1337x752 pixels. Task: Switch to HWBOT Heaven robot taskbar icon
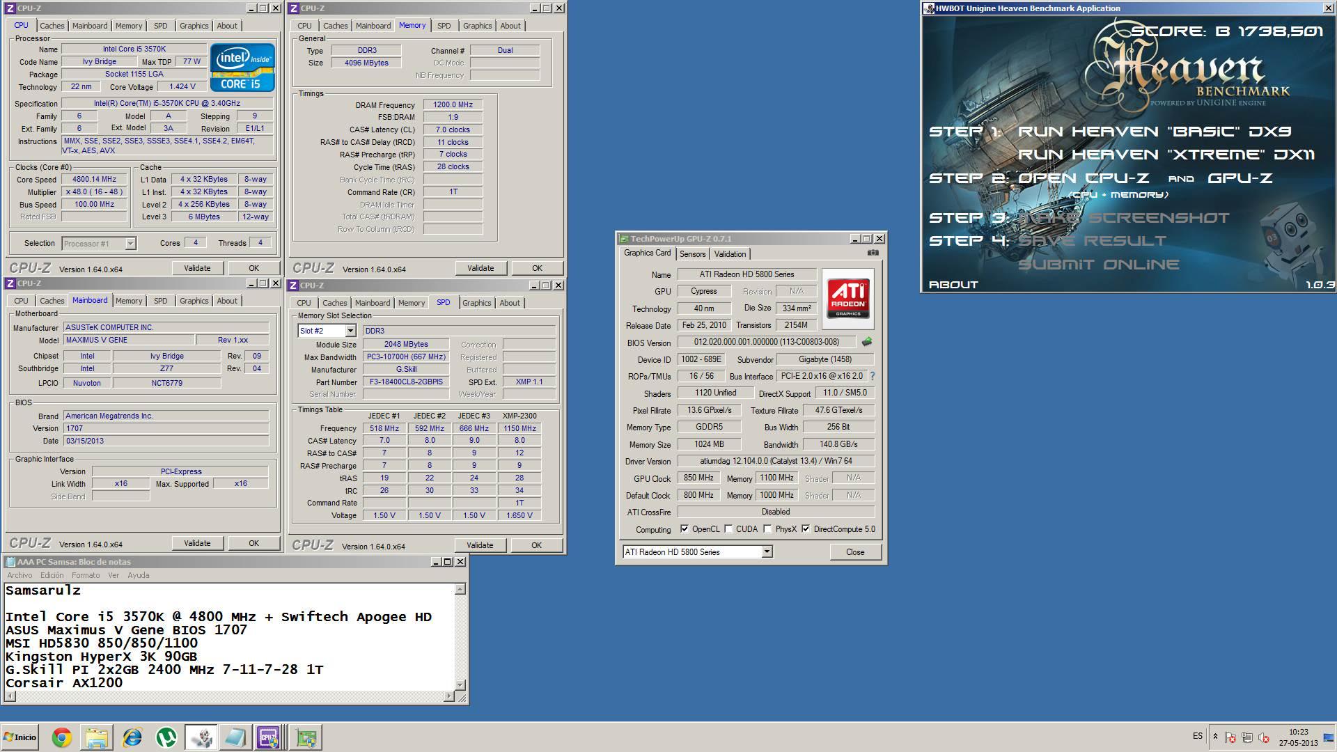[x=201, y=737]
